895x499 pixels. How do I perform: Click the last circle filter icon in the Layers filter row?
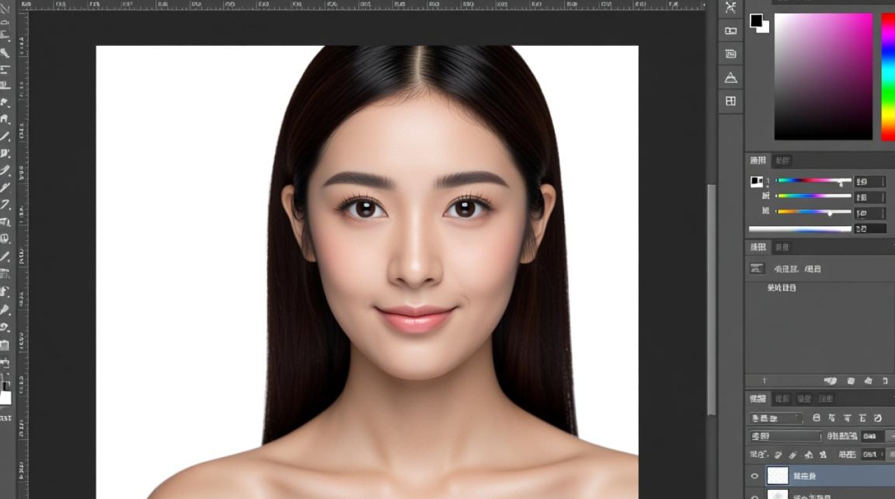pos(878,418)
